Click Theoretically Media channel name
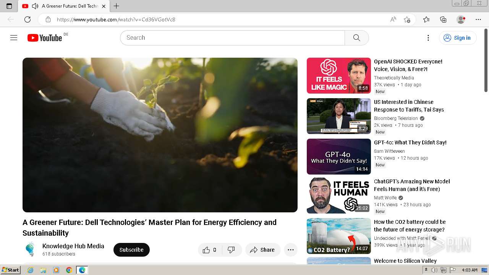This screenshot has height=275, width=489. [394, 78]
